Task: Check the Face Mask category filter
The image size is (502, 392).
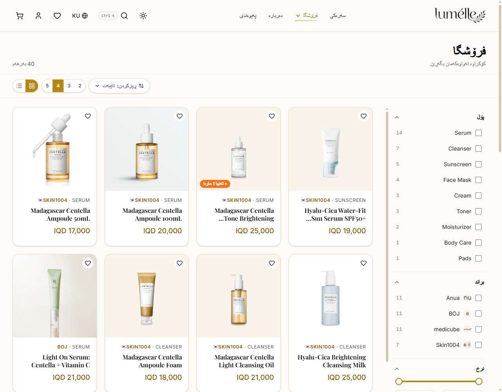Action: pyautogui.click(x=478, y=180)
